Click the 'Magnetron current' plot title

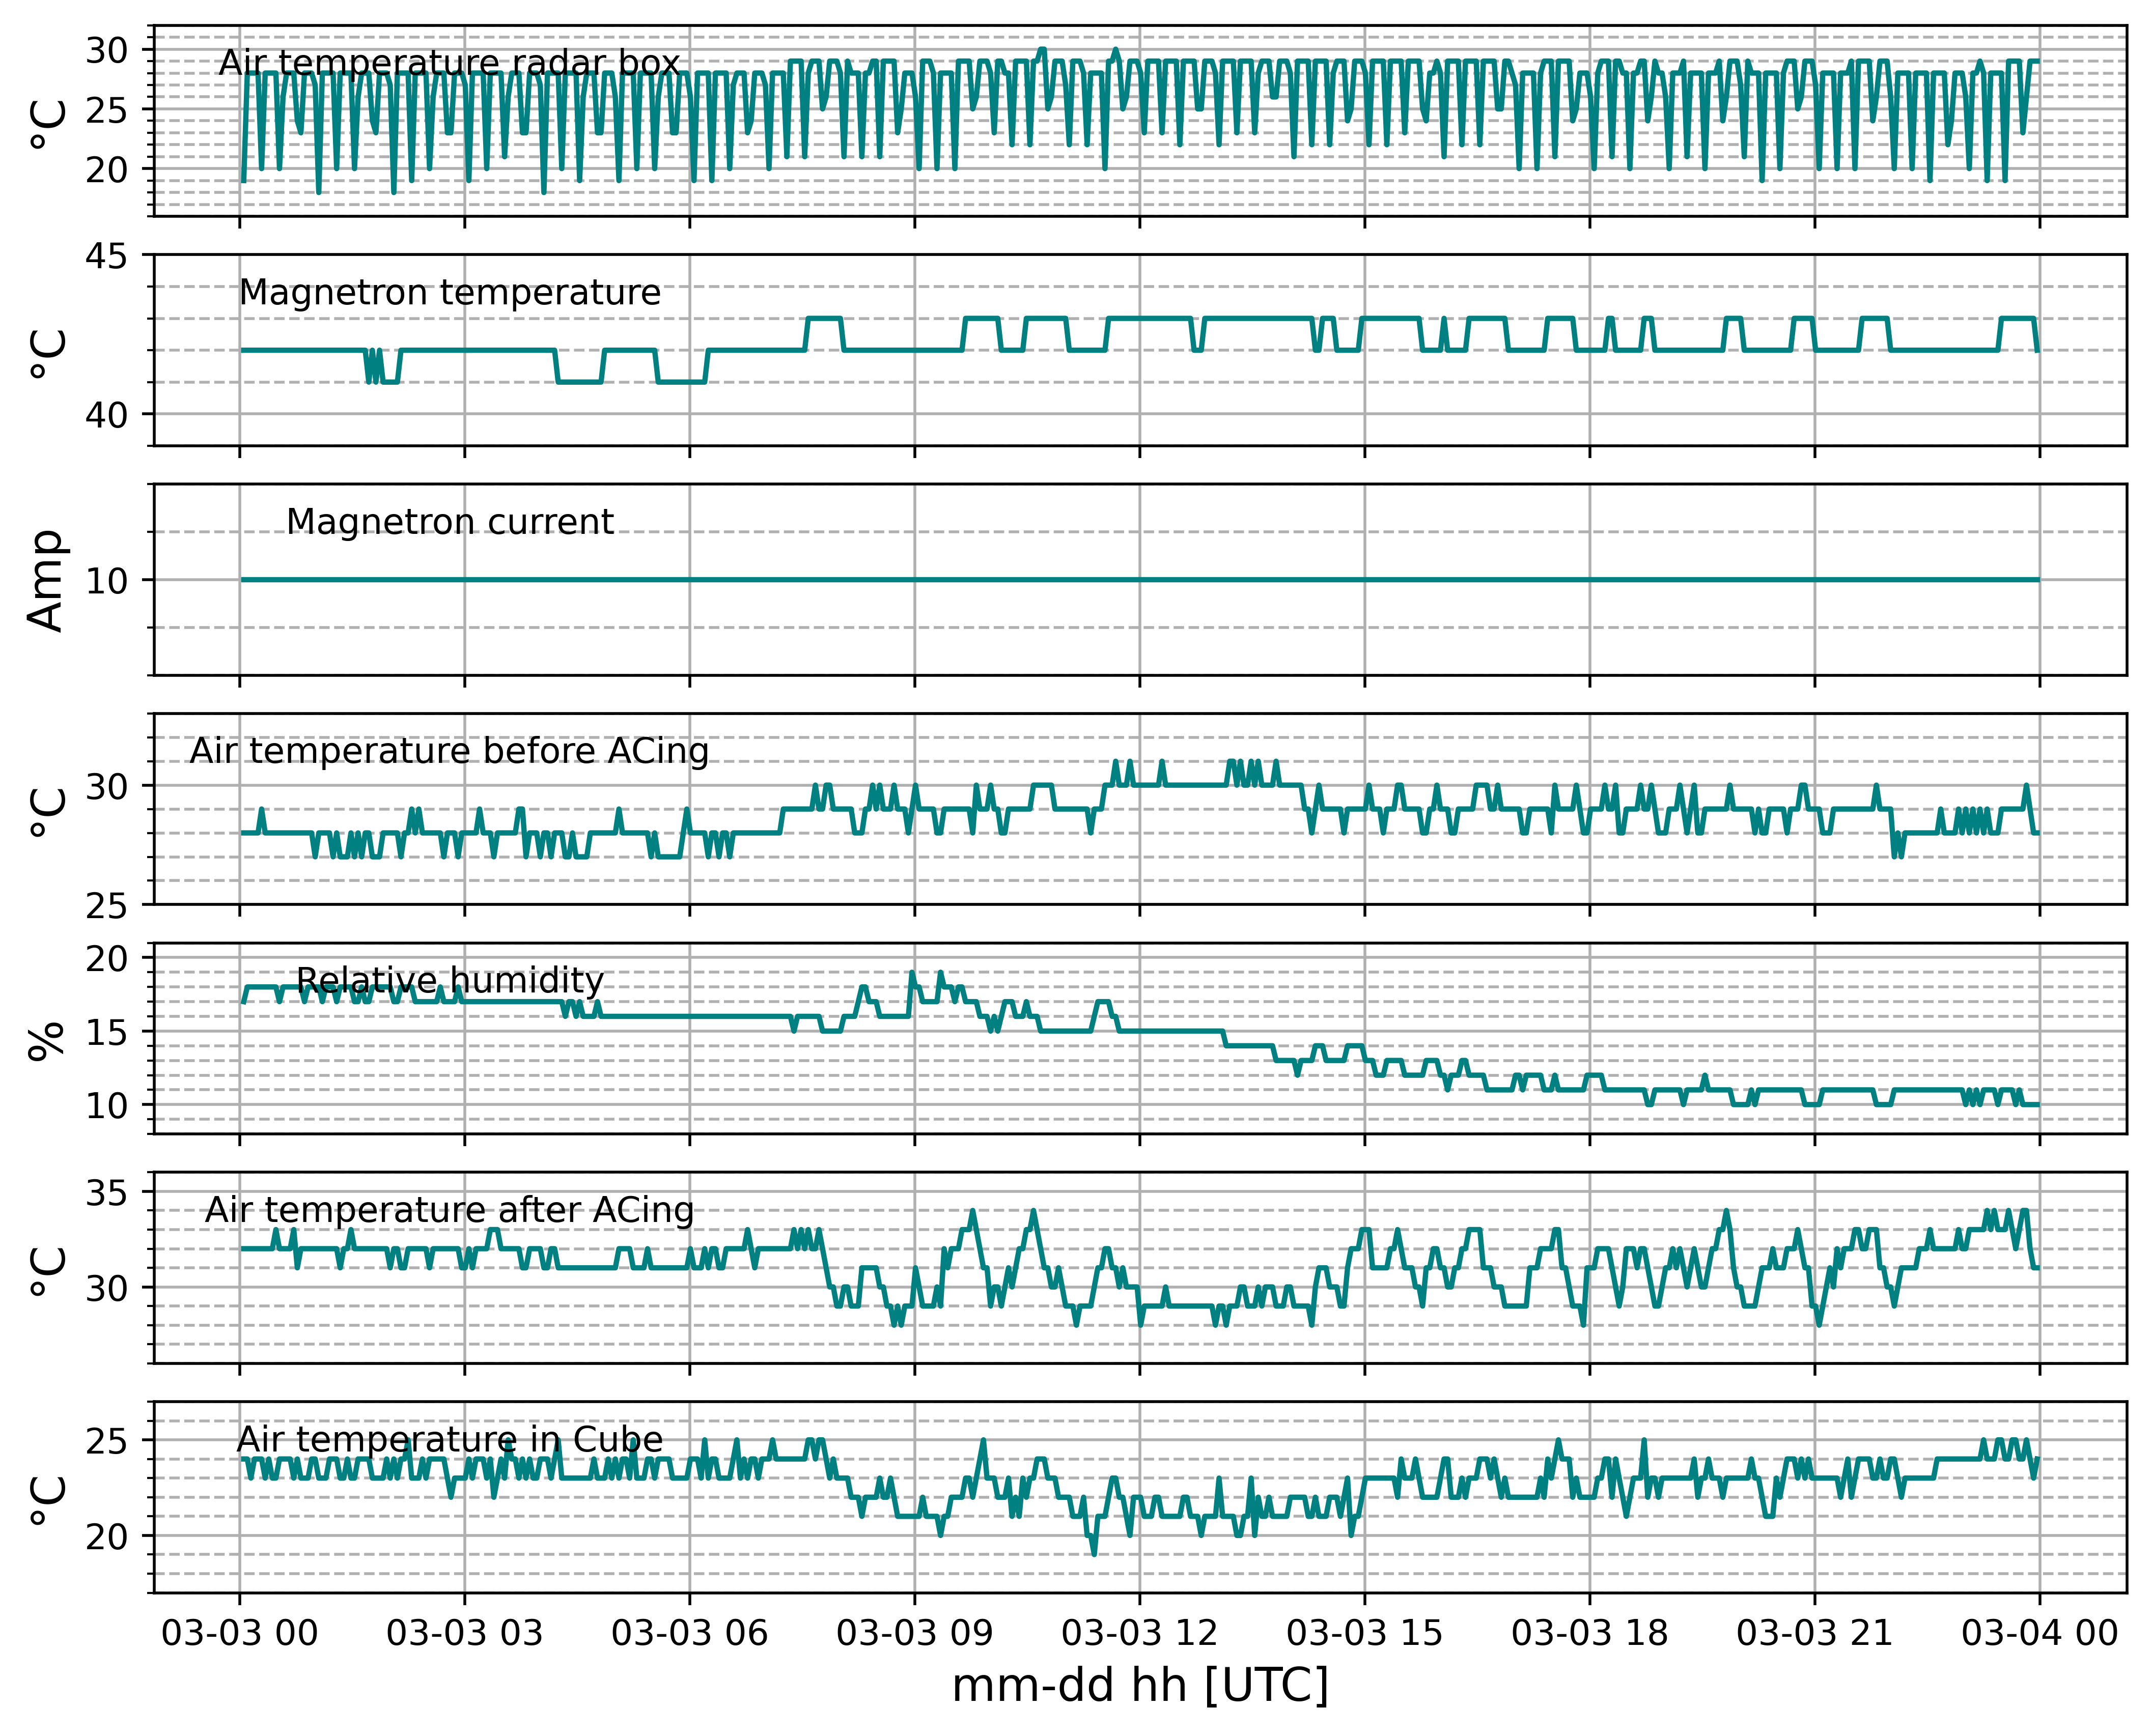coord(449,522)
